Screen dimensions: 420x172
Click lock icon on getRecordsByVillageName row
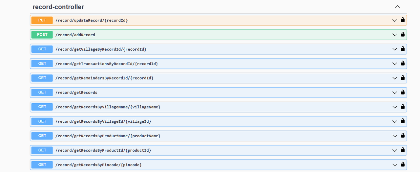403,106
